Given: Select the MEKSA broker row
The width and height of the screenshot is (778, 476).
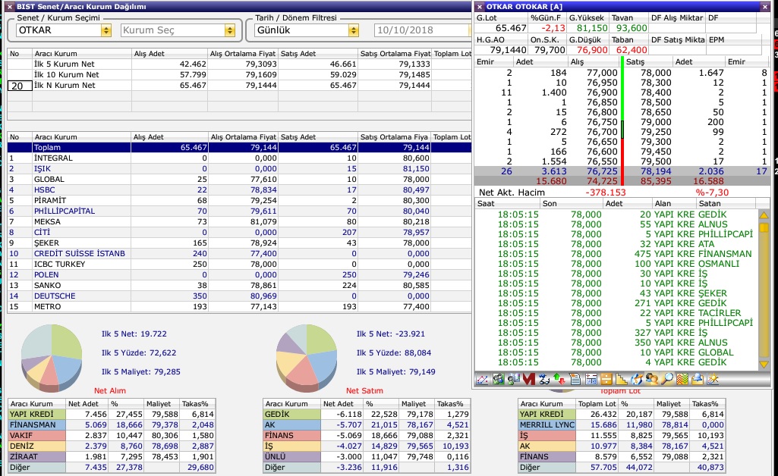Looking at the screenshot, I should 239,222.
